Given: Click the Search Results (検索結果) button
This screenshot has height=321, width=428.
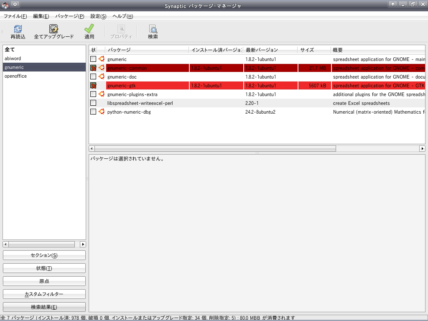Looking at the screenshot, I should click(x=44, y=307).
